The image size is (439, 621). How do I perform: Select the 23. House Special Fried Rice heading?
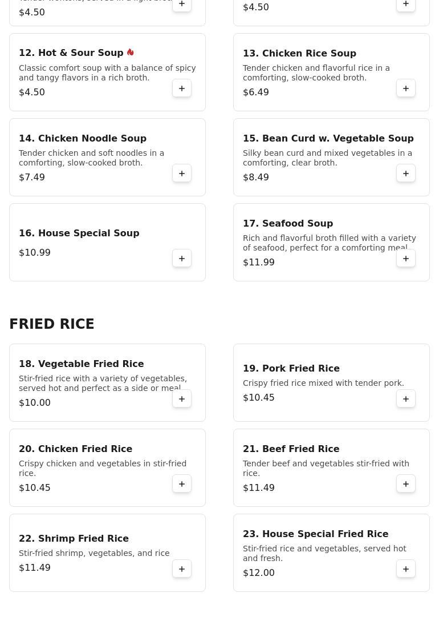click(316, 534)
